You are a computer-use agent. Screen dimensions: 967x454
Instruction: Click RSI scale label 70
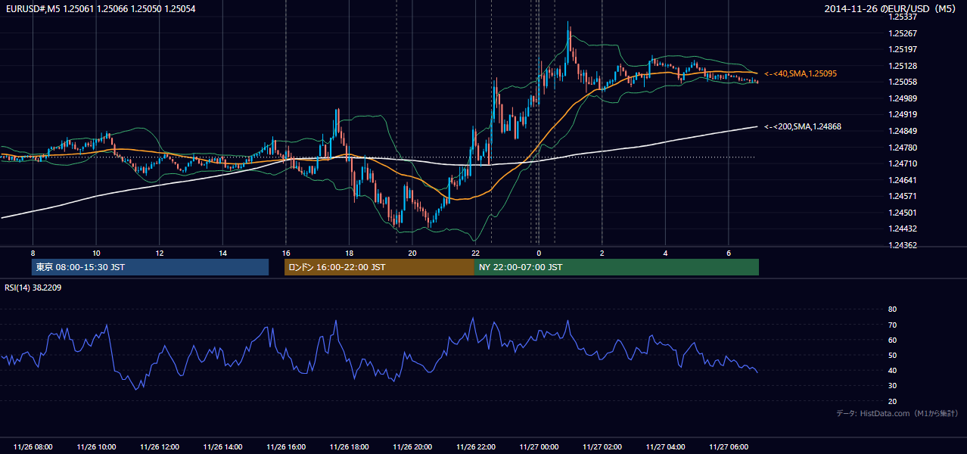892,325
